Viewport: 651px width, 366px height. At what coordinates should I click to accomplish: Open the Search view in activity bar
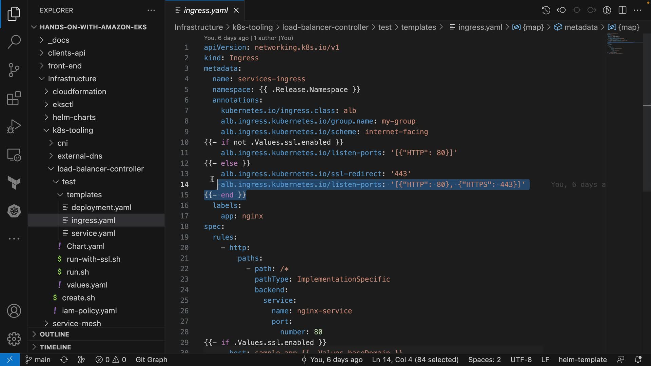[14, 42]
